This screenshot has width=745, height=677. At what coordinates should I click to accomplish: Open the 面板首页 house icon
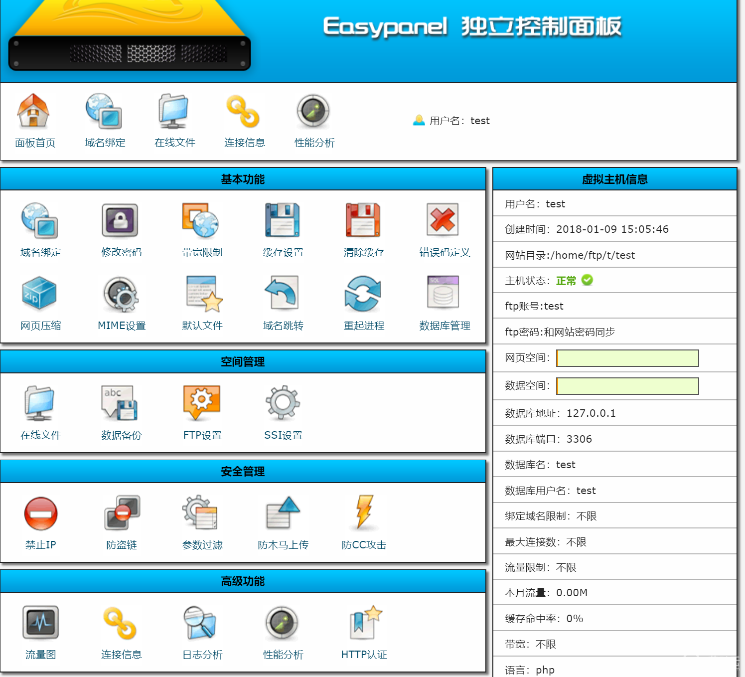click(33, 111)
